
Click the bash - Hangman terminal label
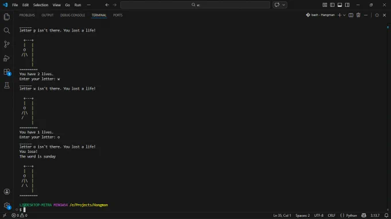tap(320, 15)
